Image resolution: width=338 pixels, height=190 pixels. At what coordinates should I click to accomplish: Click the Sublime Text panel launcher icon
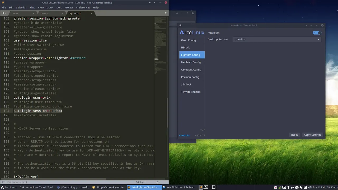coord(201,187)
